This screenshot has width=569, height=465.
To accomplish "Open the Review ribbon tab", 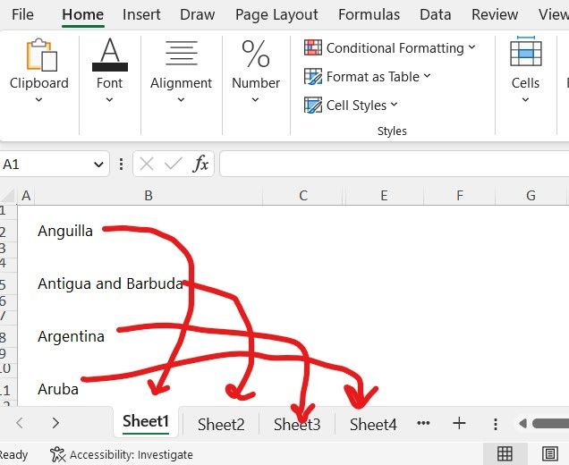I will point(495,15).
